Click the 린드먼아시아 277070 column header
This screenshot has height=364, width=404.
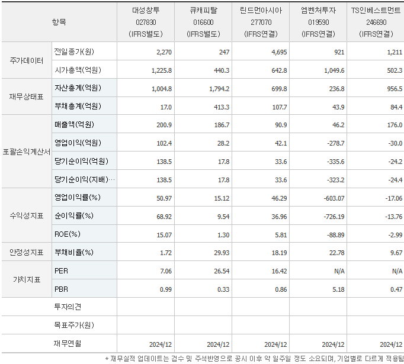(261, 22)
